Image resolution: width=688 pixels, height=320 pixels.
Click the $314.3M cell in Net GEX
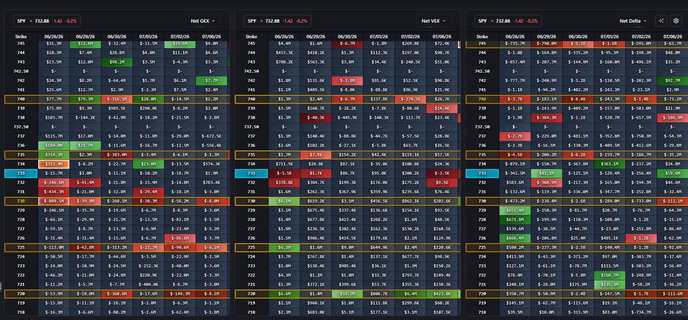53,155
